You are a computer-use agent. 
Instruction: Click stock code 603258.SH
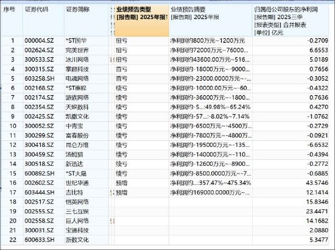pos(40,79)
